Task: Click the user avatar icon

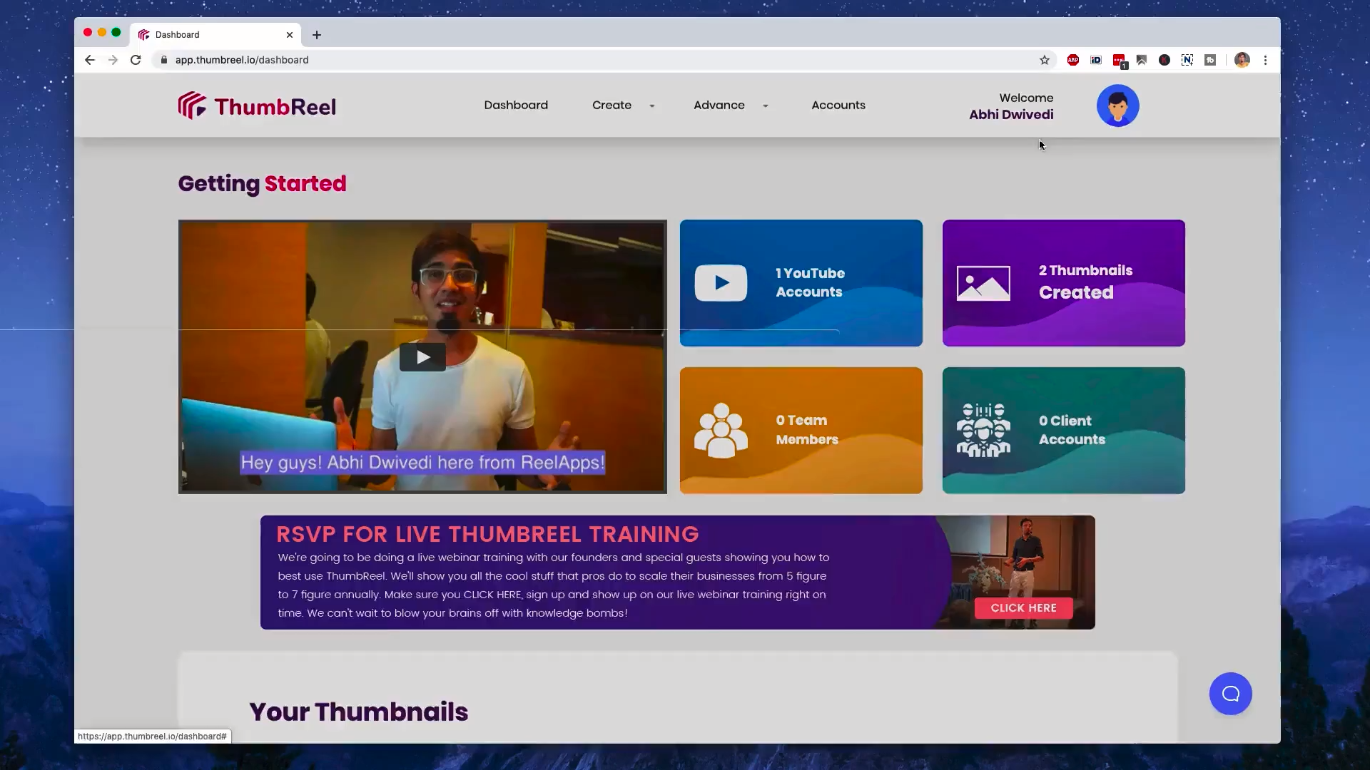Action: [x=1117, y=106]
